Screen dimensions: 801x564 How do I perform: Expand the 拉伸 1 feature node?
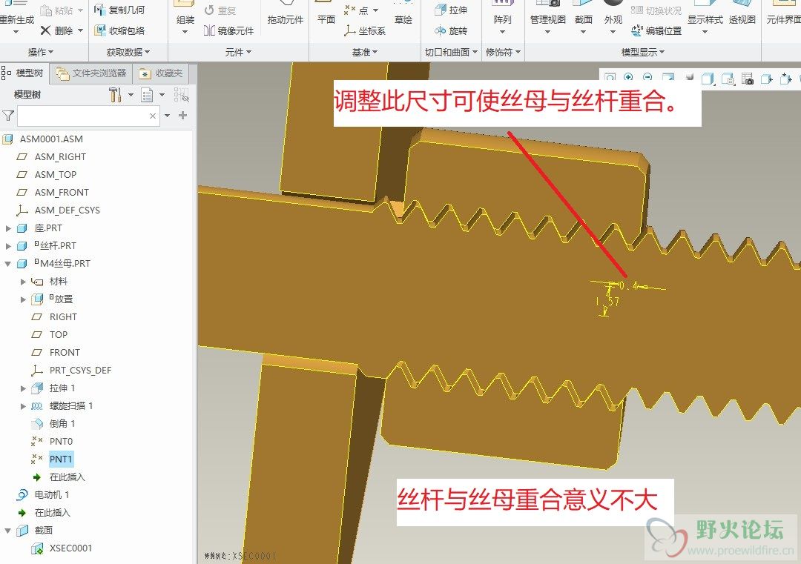(23, 388)
